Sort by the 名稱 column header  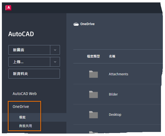(112, 56)
